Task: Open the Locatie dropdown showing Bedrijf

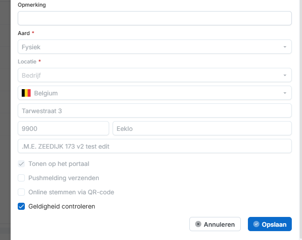Action: pos(151,75)
